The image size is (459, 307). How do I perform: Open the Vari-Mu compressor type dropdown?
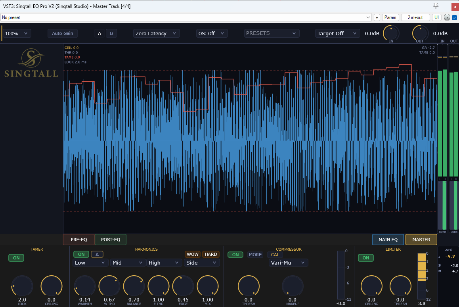[288, 263]
